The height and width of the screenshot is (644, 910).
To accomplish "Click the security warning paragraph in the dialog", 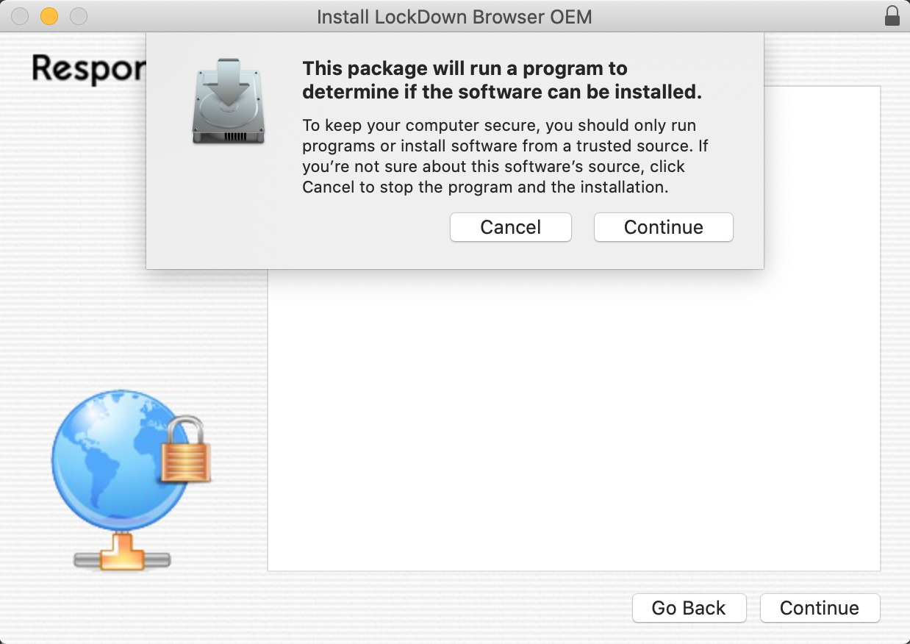I will (499, 156).
